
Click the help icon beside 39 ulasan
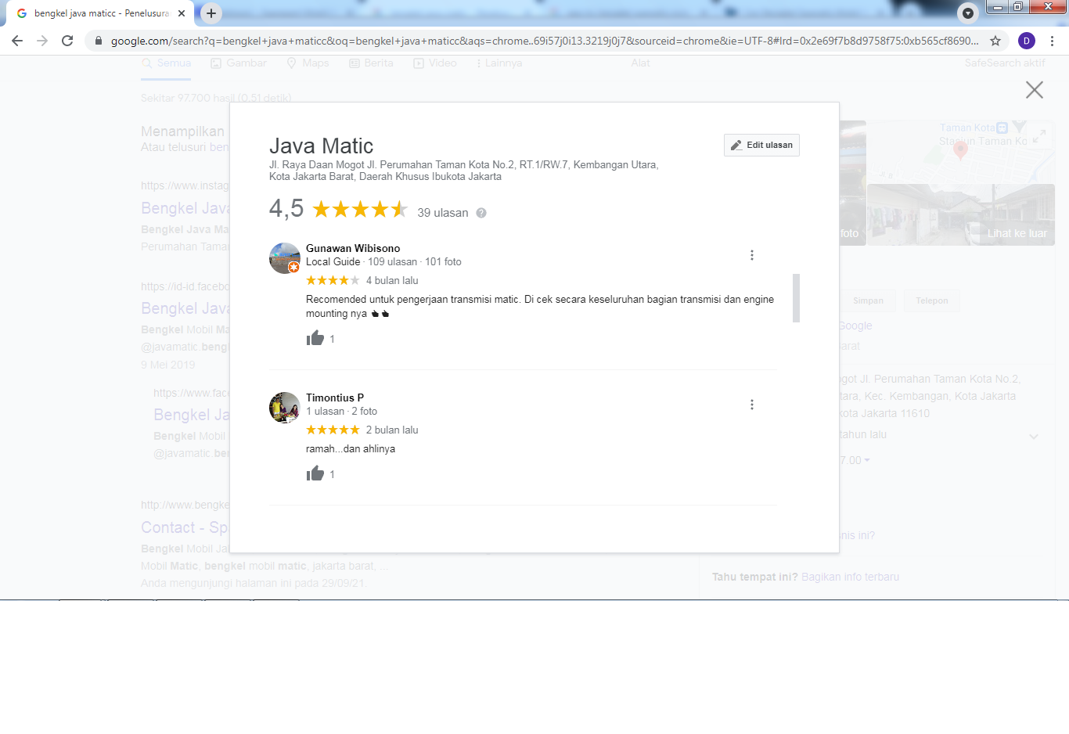481,213
